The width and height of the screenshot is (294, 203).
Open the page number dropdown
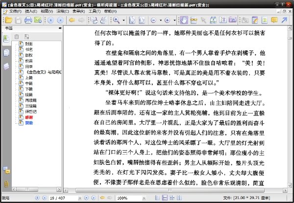pyautogui.click(x=80, y=198)
